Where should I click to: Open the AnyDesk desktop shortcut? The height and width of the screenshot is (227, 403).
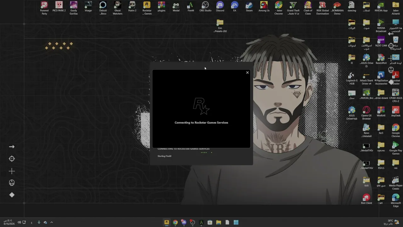(396, 112)
